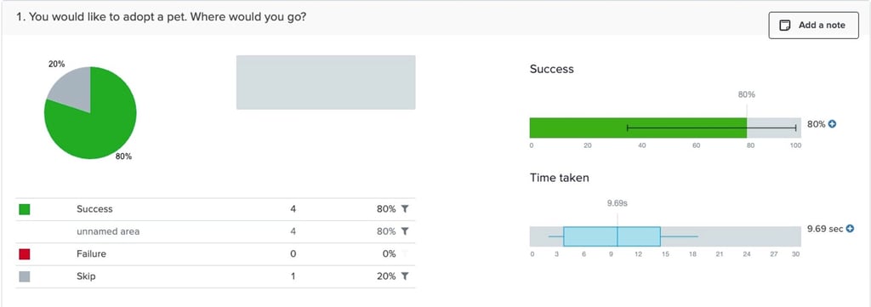Click the filter icon in Skip row

pos(405,276)
